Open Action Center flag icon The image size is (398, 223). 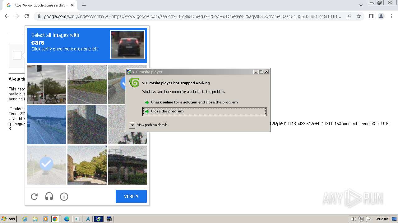(369, 219)
